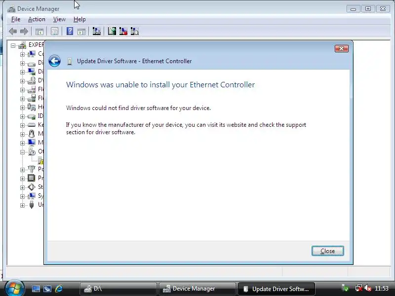The height and width of the screenshot is (296, 395).
Task: Select the root computer icon in tree
Action: pyautogui.click(x=22, y=45)
